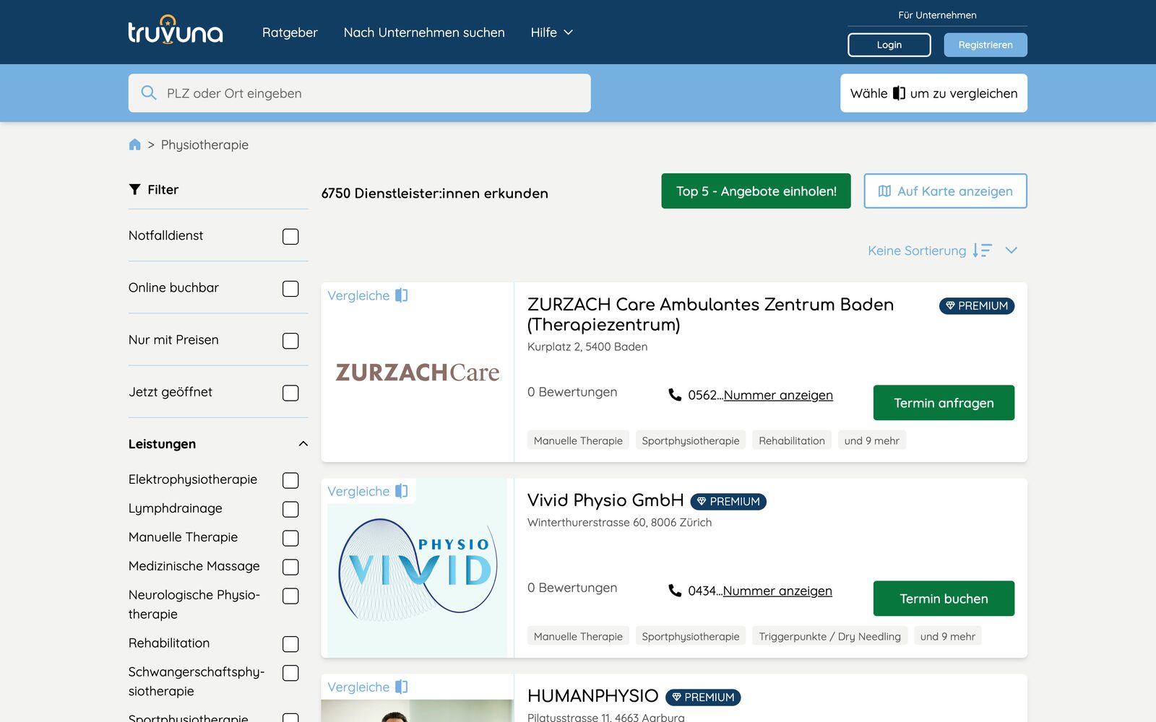
Task: Reveal ZURZACH Care phone via Nummer anzeigen
Action: click(x=778, y=395)
